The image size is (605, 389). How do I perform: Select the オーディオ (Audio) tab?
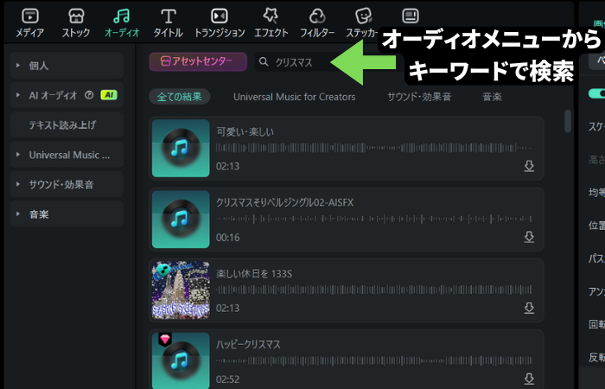pyautogui.click(x=122, y=22)
